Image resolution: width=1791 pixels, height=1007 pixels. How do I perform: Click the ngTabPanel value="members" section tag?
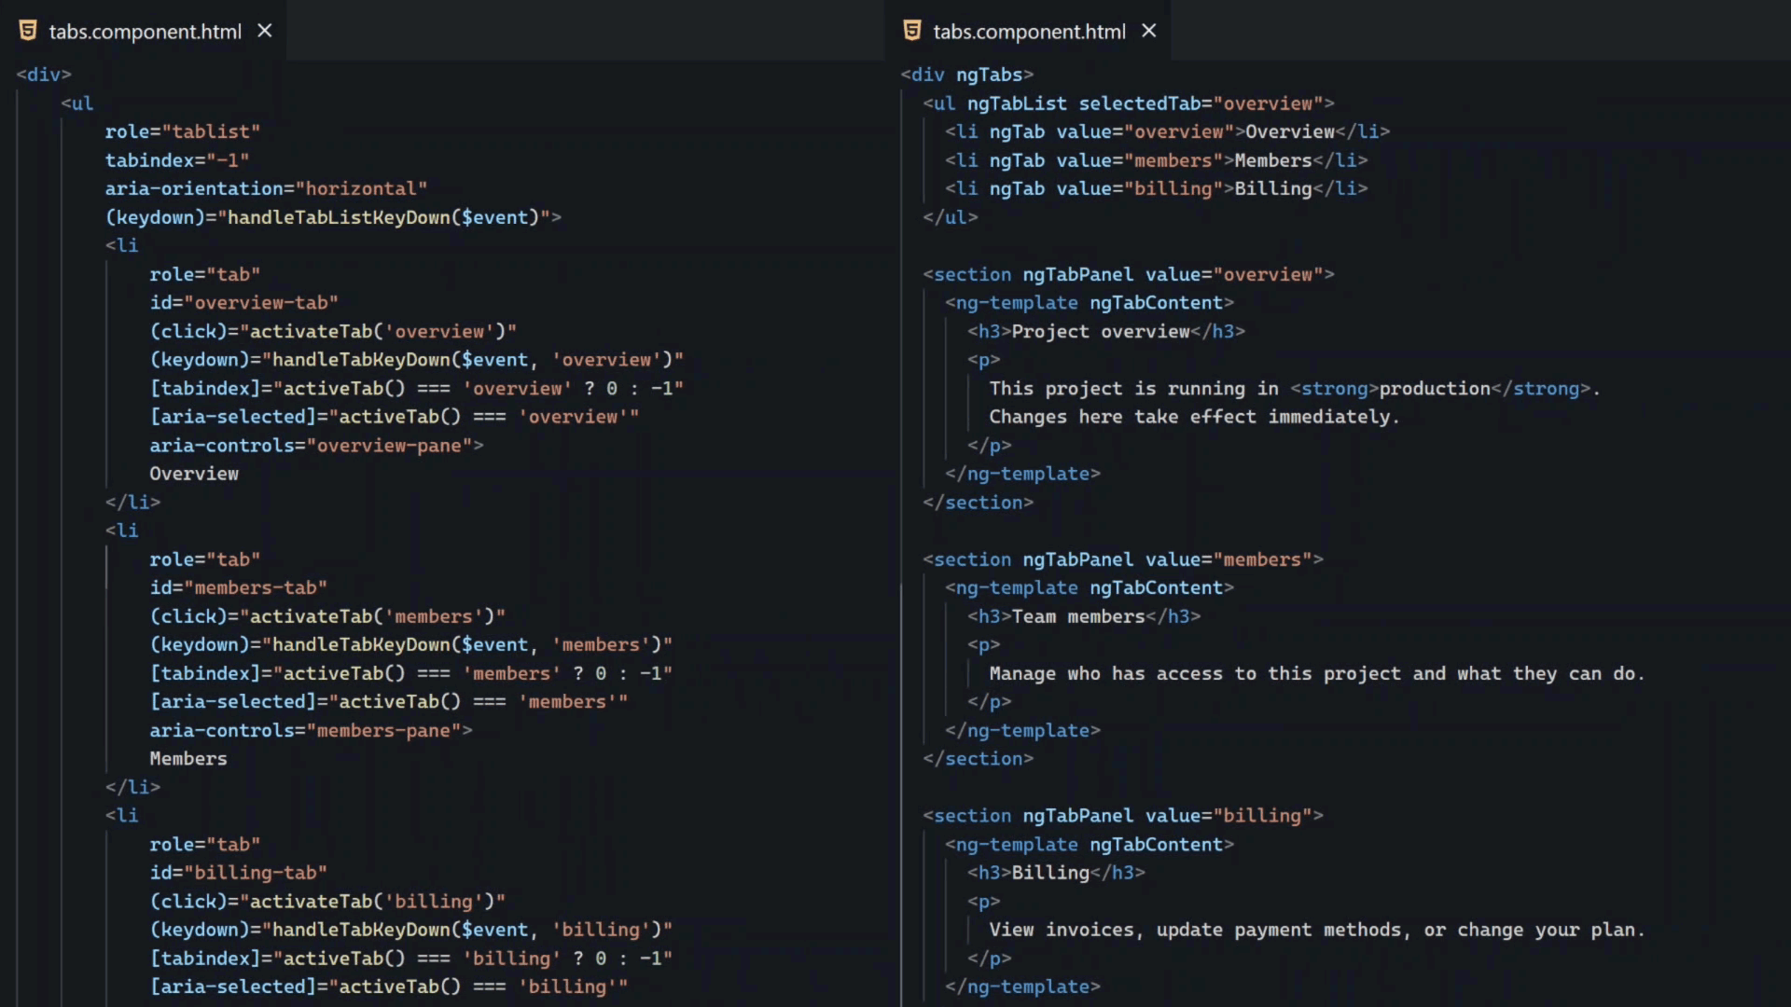[1122, 559]
